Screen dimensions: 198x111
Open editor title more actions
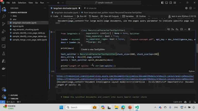point(194,8)
